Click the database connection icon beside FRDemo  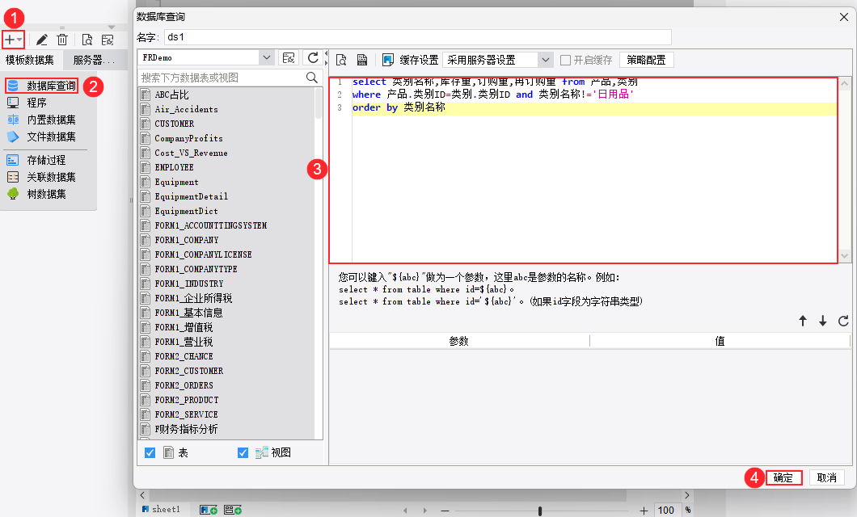point(289,58)
